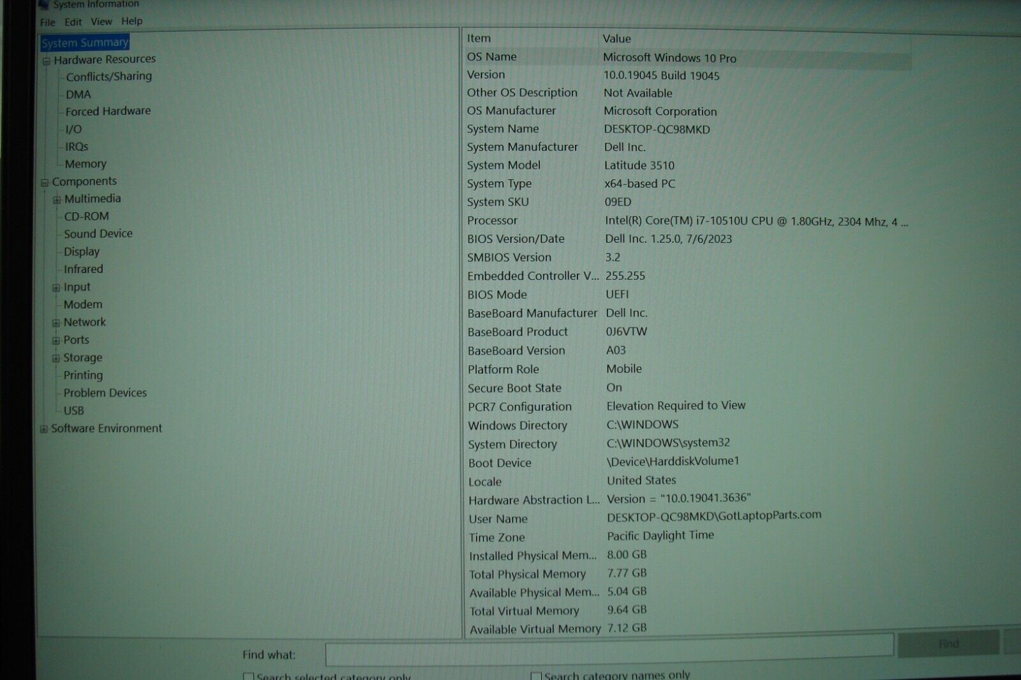Select Infrared tree item
The height and width of the screenshot is (680, 1021).
[83, 269]
